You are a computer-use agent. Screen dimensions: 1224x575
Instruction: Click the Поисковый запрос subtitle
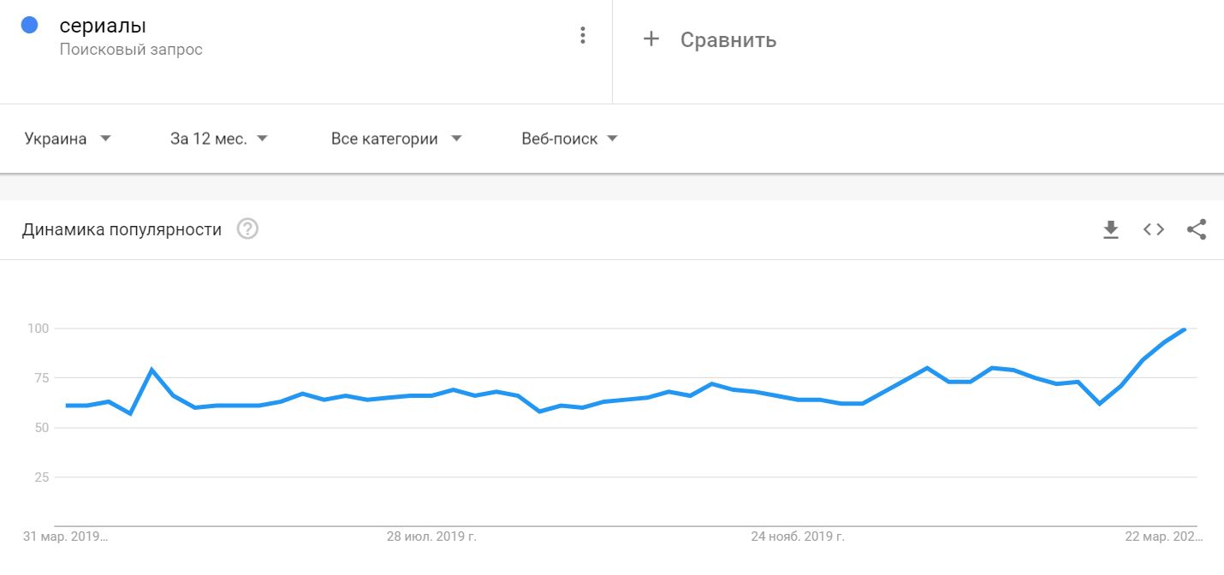click(x=131, y=50)
